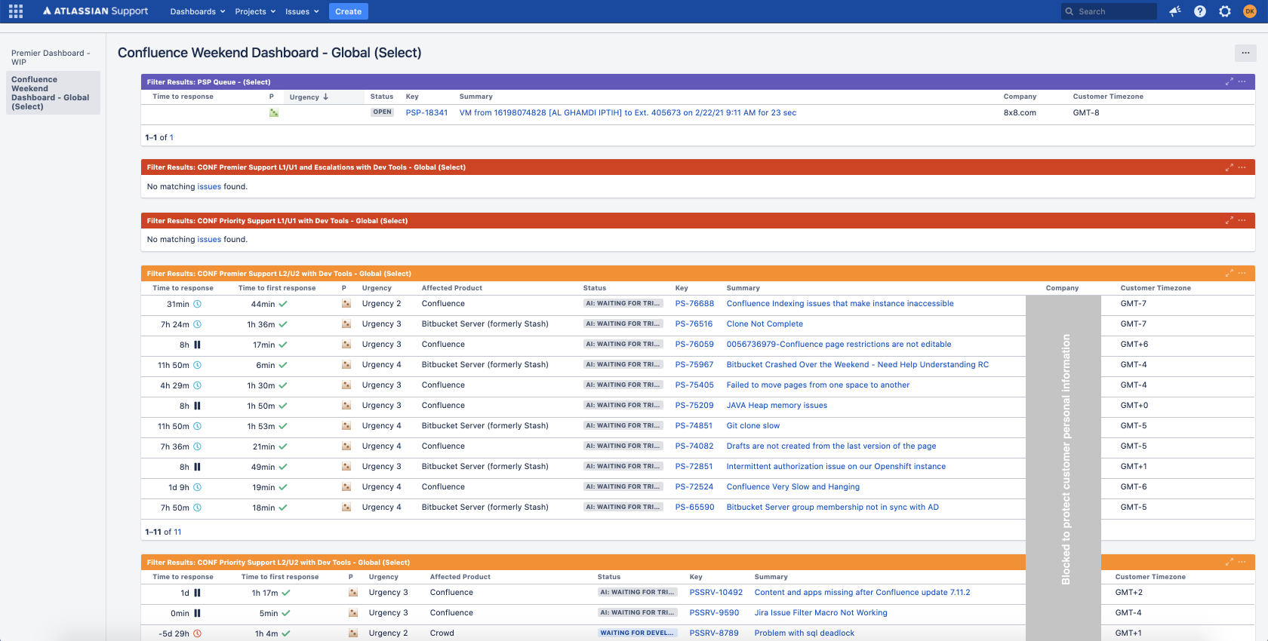Image resolution: width=1268 pixels, height=641 pixels.
Task: Open issue PS-72524
Action: [x=694, y=487]
